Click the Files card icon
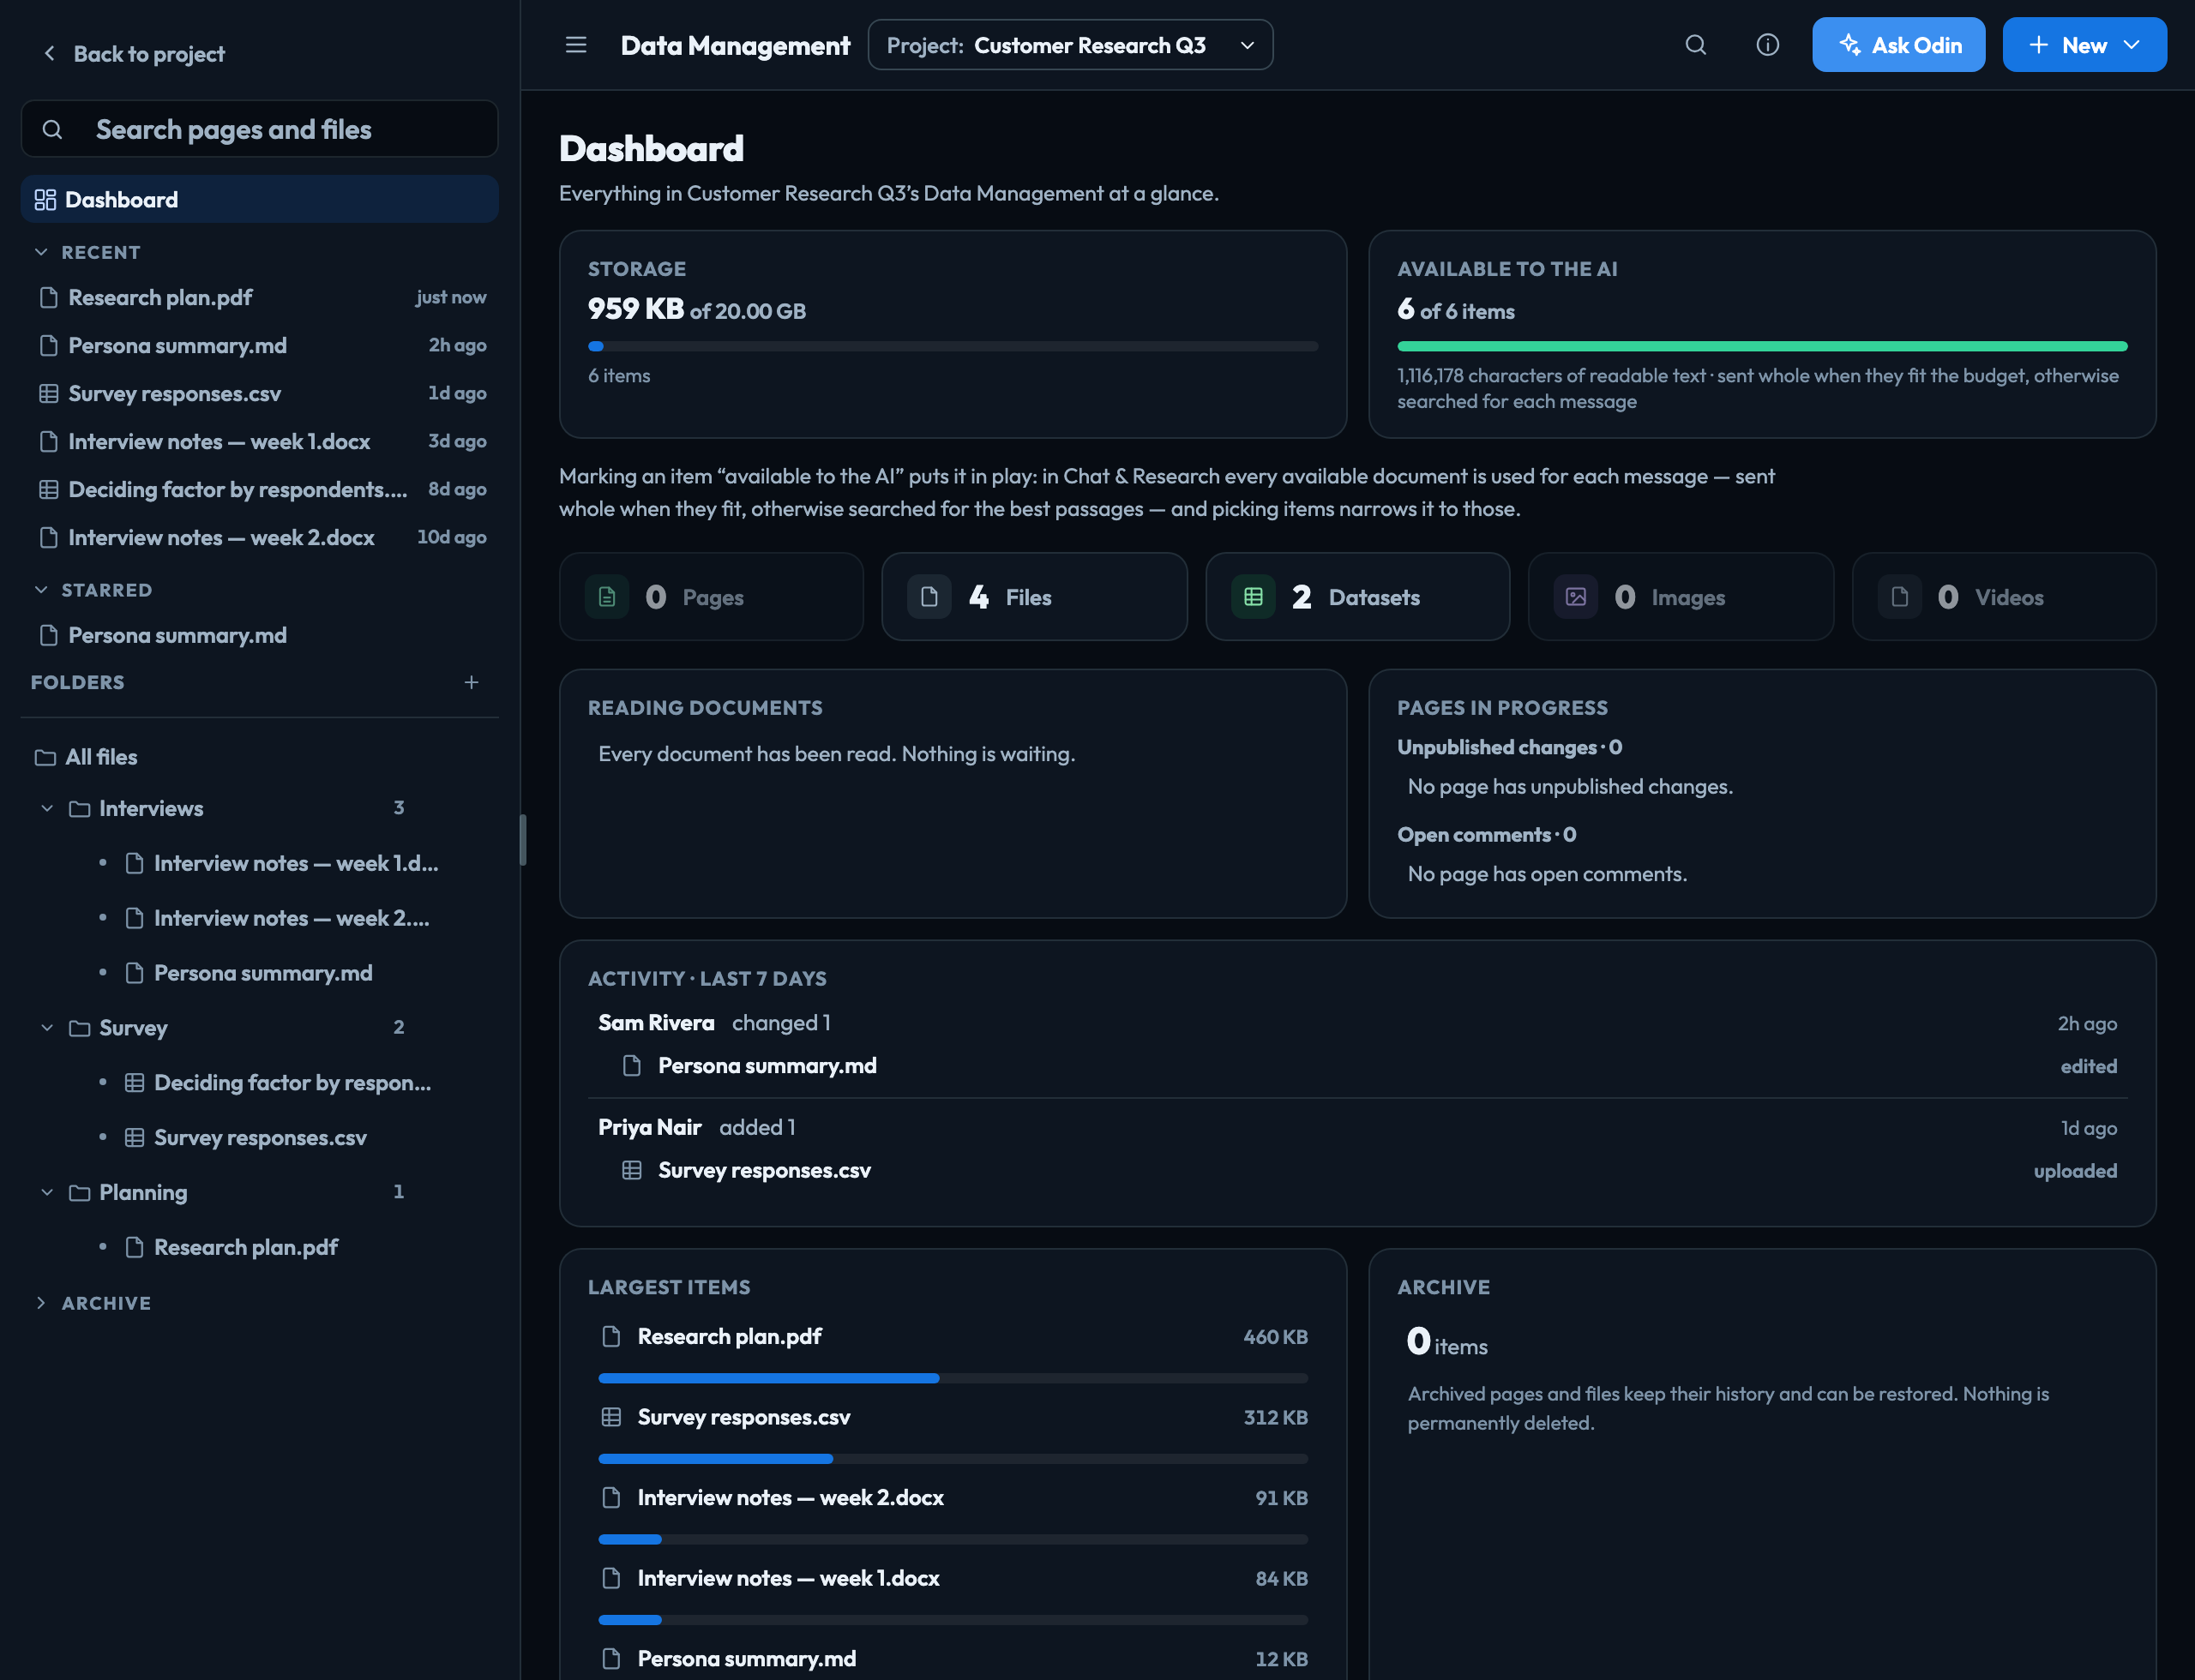 (x=929, y=597)
